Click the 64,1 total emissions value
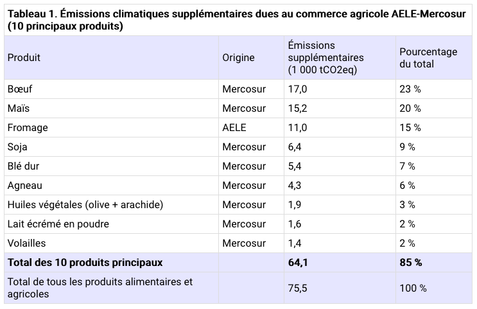 coord(298,262)
